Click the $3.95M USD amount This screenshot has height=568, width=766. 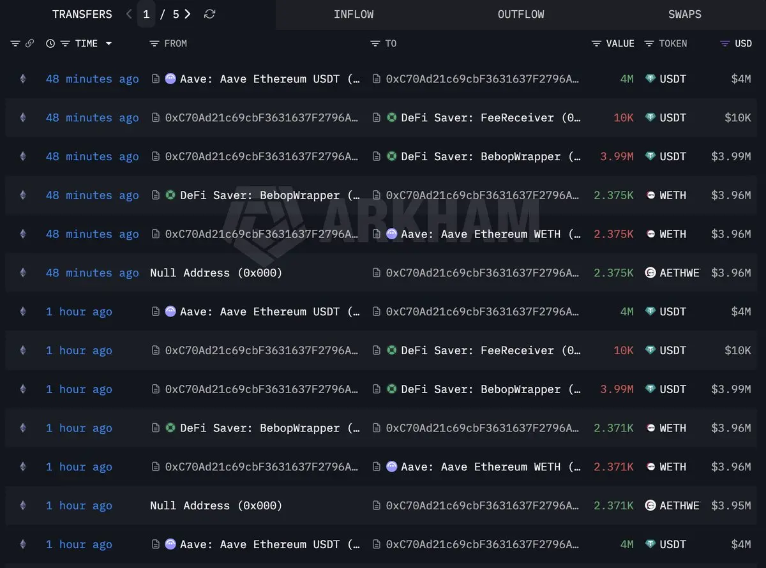(x=731, y=506)
